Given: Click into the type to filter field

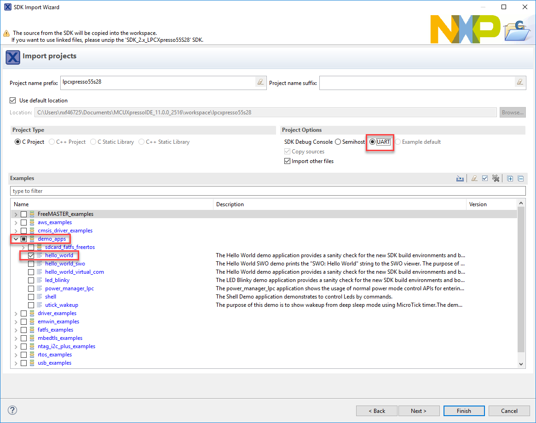Looking at the screenshot, I should click(267, 191).
